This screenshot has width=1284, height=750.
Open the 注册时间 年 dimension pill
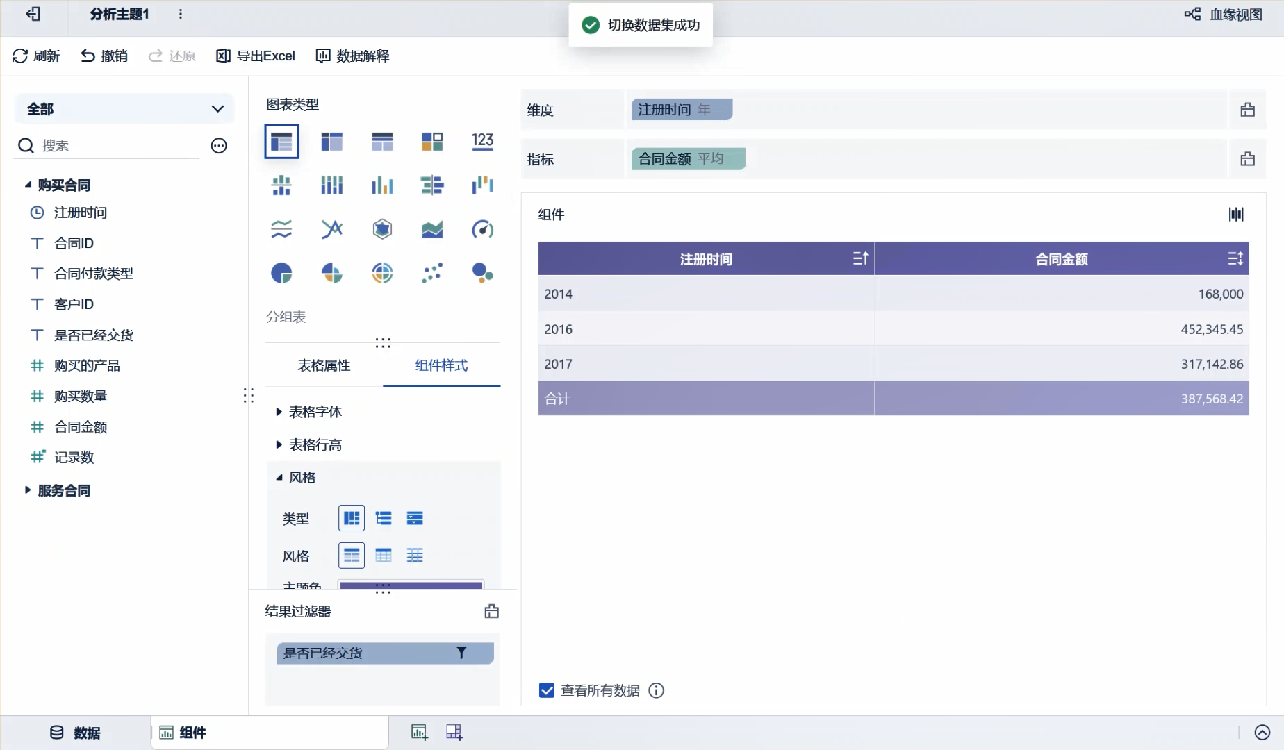click(x=682, y=110)
